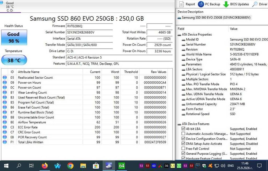Click the ENG language indicator
This screenshot has height=171, width=268.
[230, 166]
